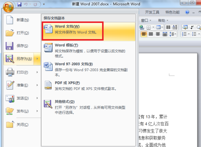Open the Numbered List dropdown arrow
Image resolution: width=201 pixels, height=147 pixels.
click(x=189, y=34)
